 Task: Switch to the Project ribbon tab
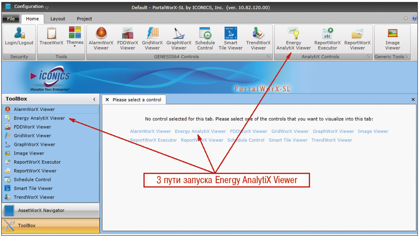point(84,19)
